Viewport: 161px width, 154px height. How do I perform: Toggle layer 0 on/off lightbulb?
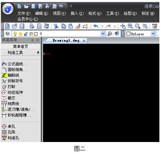[x=15, y=34]
